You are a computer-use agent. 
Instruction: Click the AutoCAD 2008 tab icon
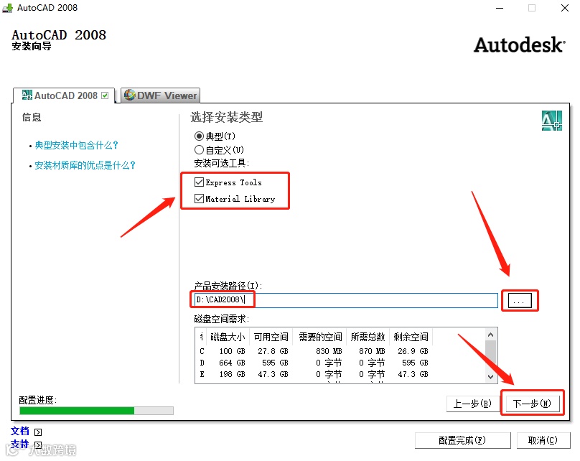[27, 95]
